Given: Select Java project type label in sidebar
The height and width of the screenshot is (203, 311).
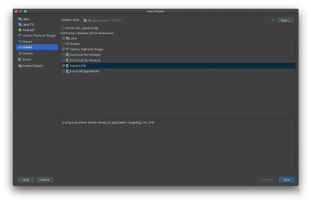Looking at the screenshot, I should (26, 19).
